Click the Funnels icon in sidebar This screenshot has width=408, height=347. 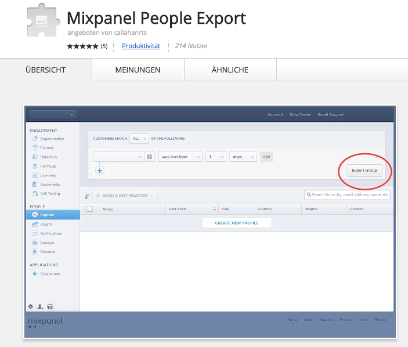coord(35,148)
